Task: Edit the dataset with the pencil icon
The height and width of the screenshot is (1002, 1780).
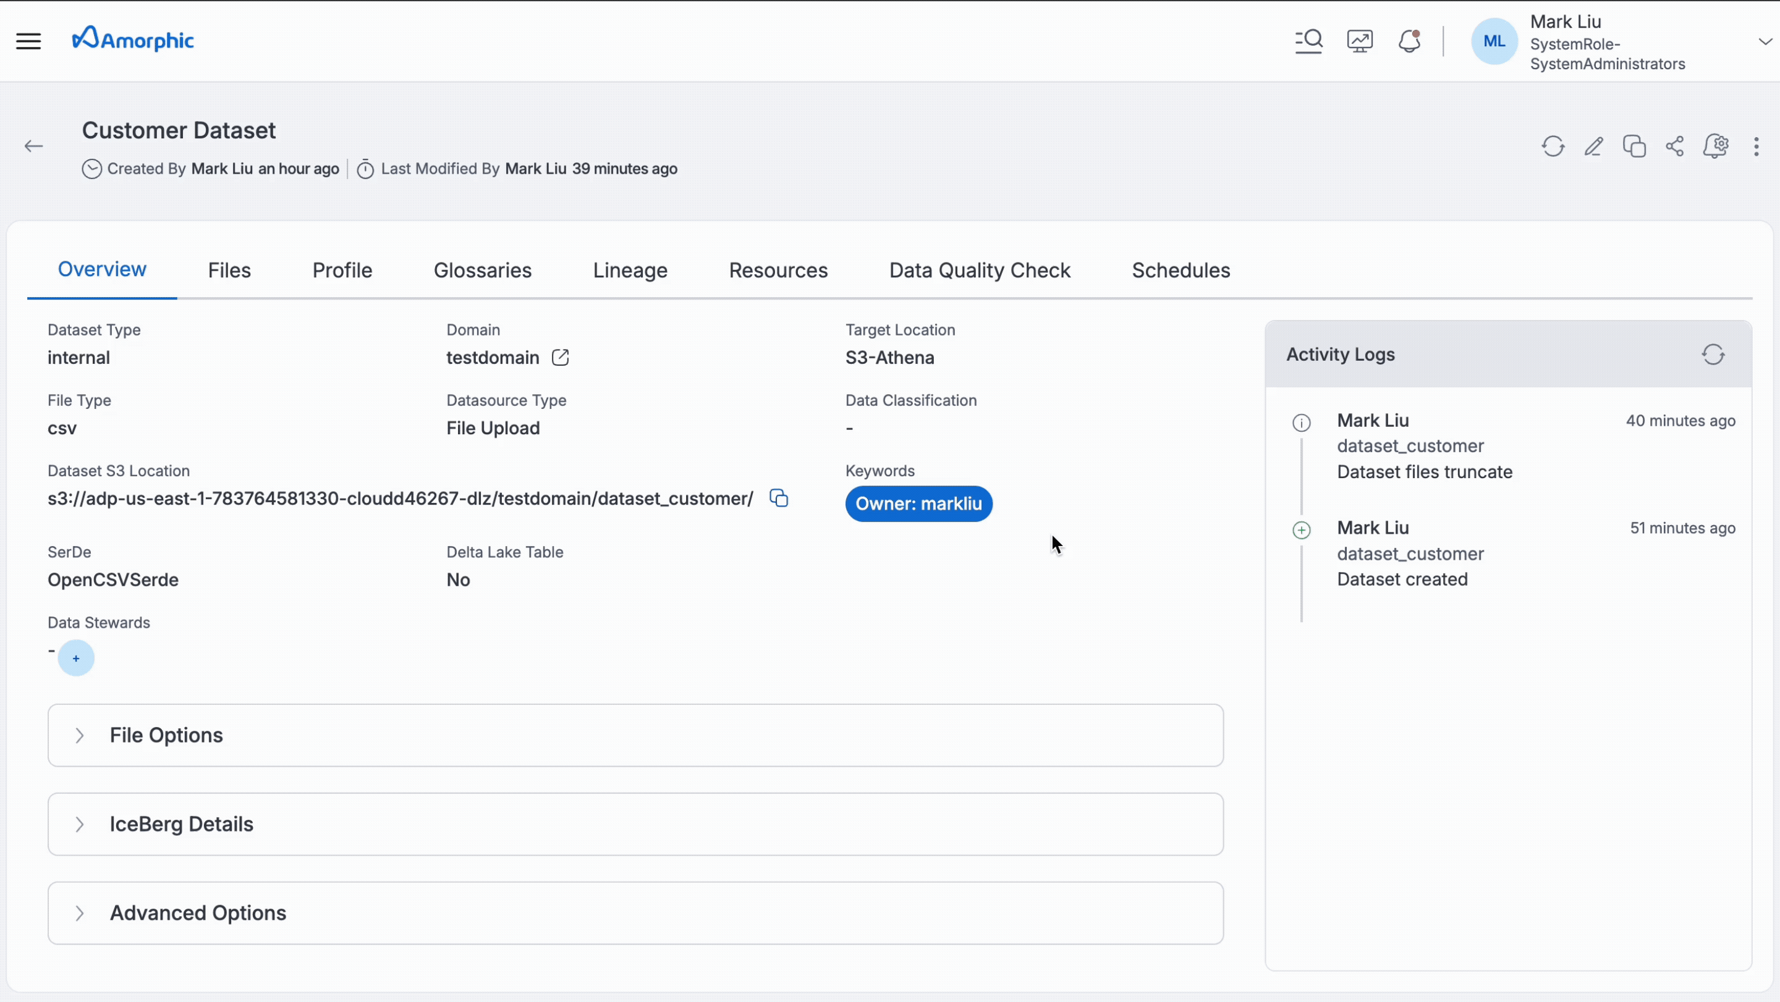Action: click(1593, 146)
